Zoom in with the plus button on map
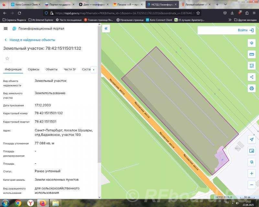Screen dimensions: 259x207 pyautogui.click(x=252, y=173)
